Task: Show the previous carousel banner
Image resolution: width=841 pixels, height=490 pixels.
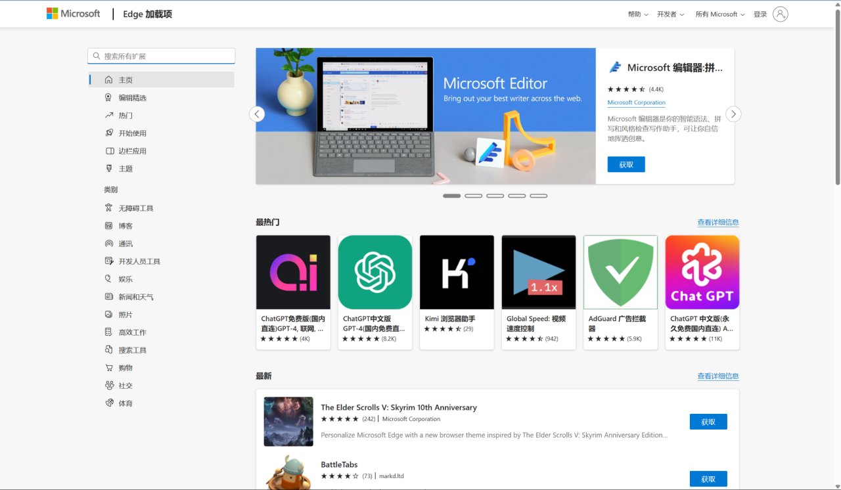Action: [257, 114]
